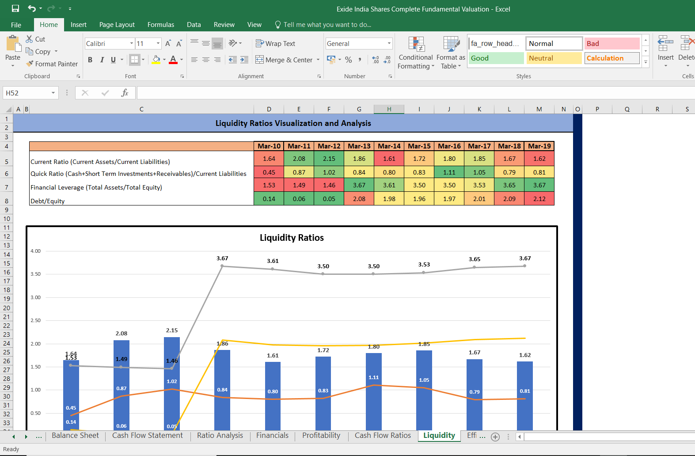Open Copy dropdown arrow
The height and width of the screenshot is (456, 695).
(x=56, y=51)
